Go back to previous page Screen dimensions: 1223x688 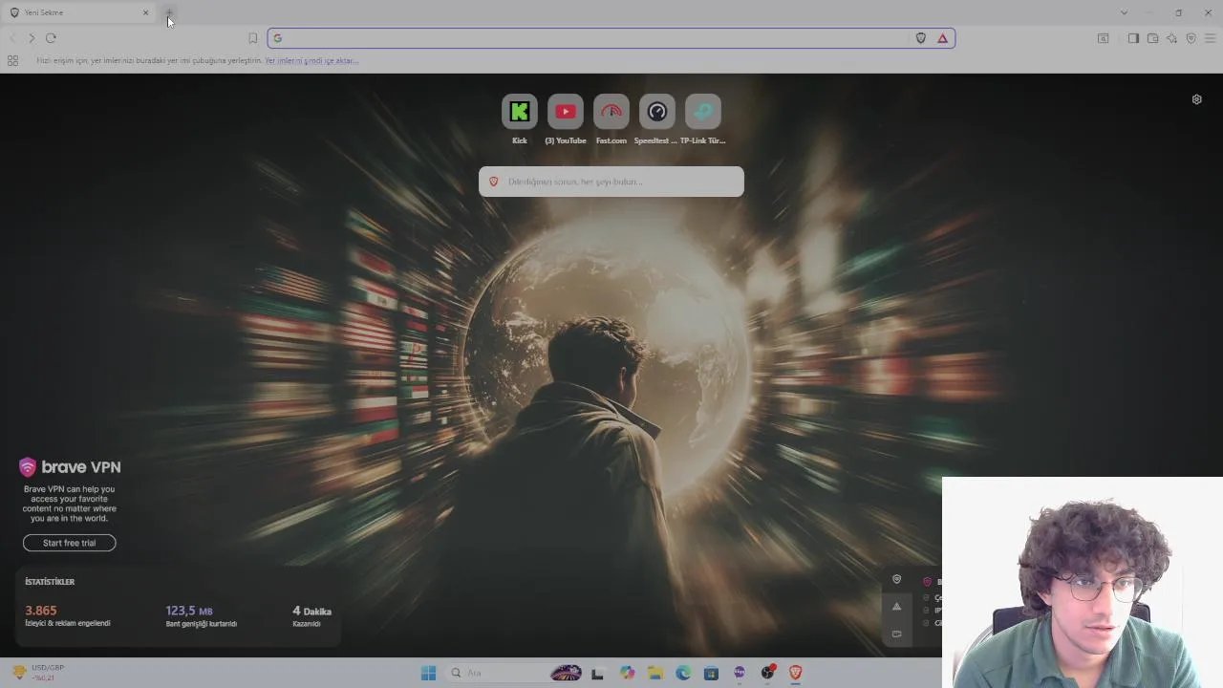point(12,38)
